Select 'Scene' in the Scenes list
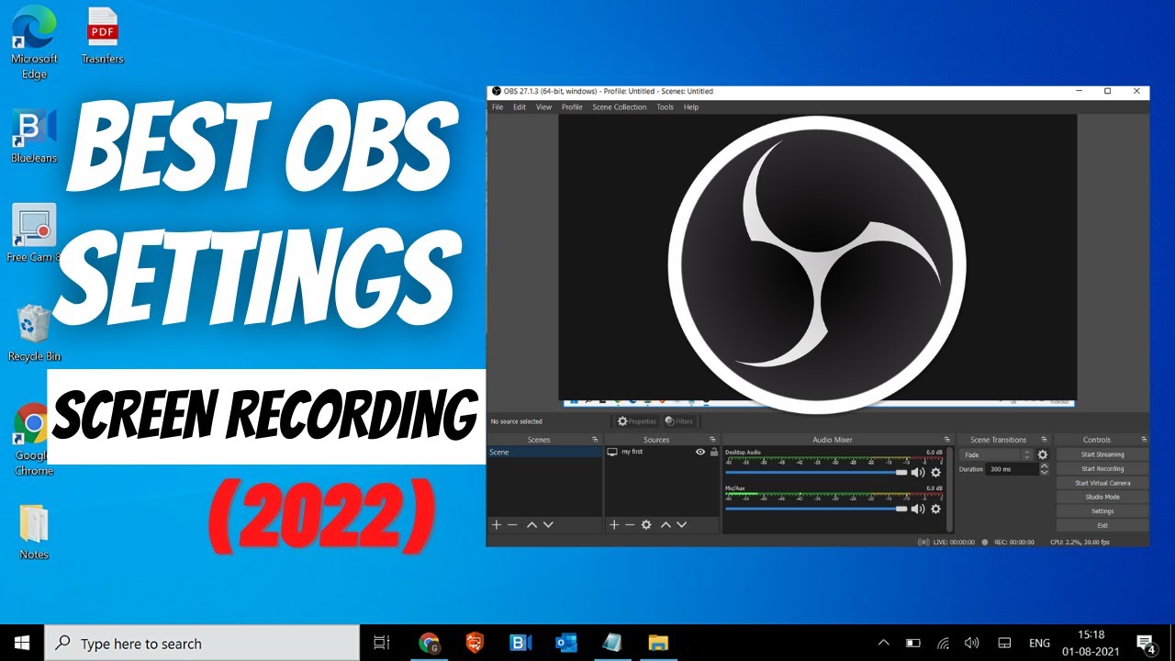Image resolution: width=1175 pixels, height=661 pixels. click(x=543, y=453)
